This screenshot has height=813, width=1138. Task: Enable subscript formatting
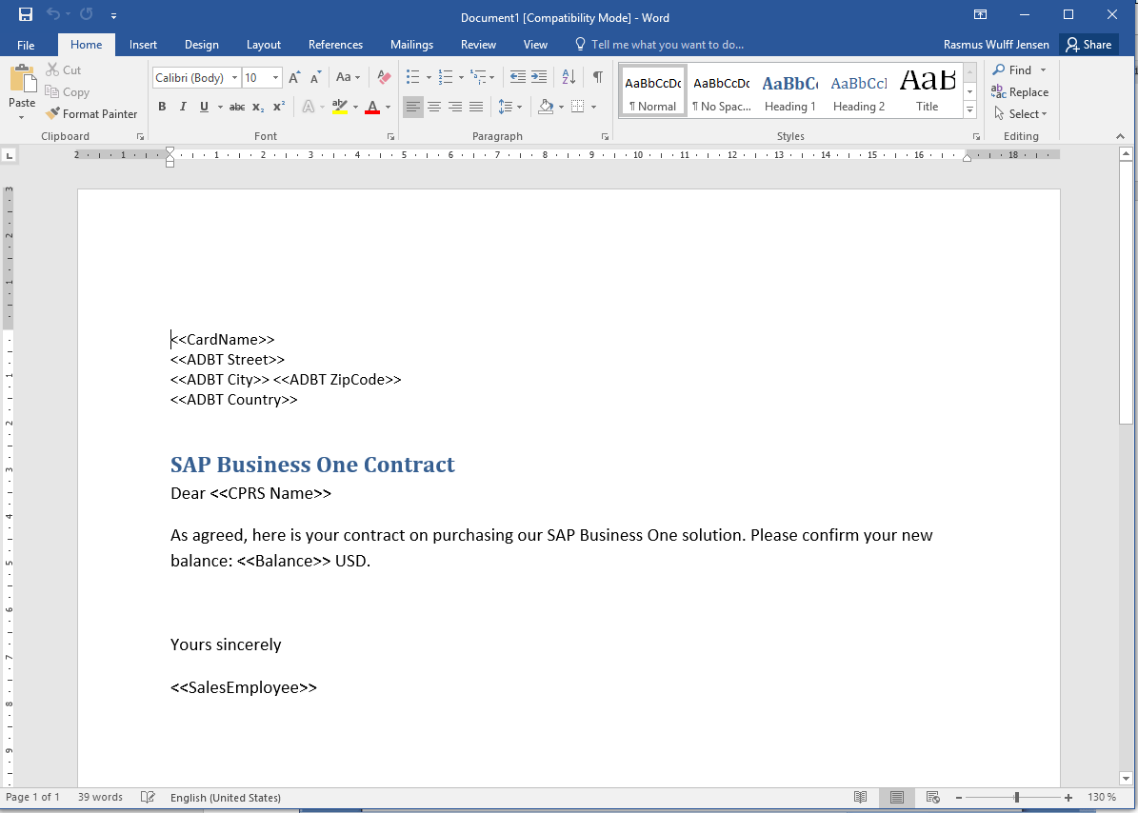257,107
